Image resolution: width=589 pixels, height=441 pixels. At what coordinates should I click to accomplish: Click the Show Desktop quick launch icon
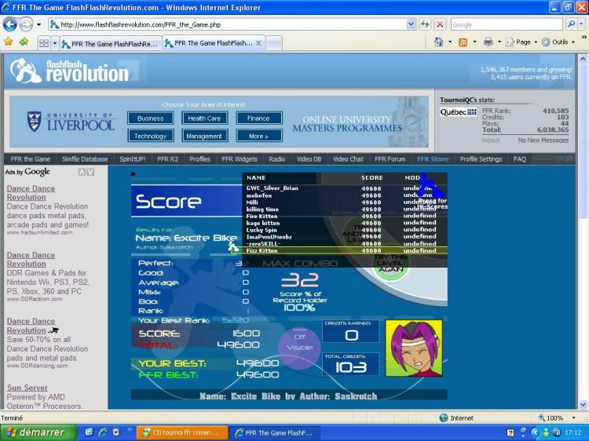tap(89, 432)
